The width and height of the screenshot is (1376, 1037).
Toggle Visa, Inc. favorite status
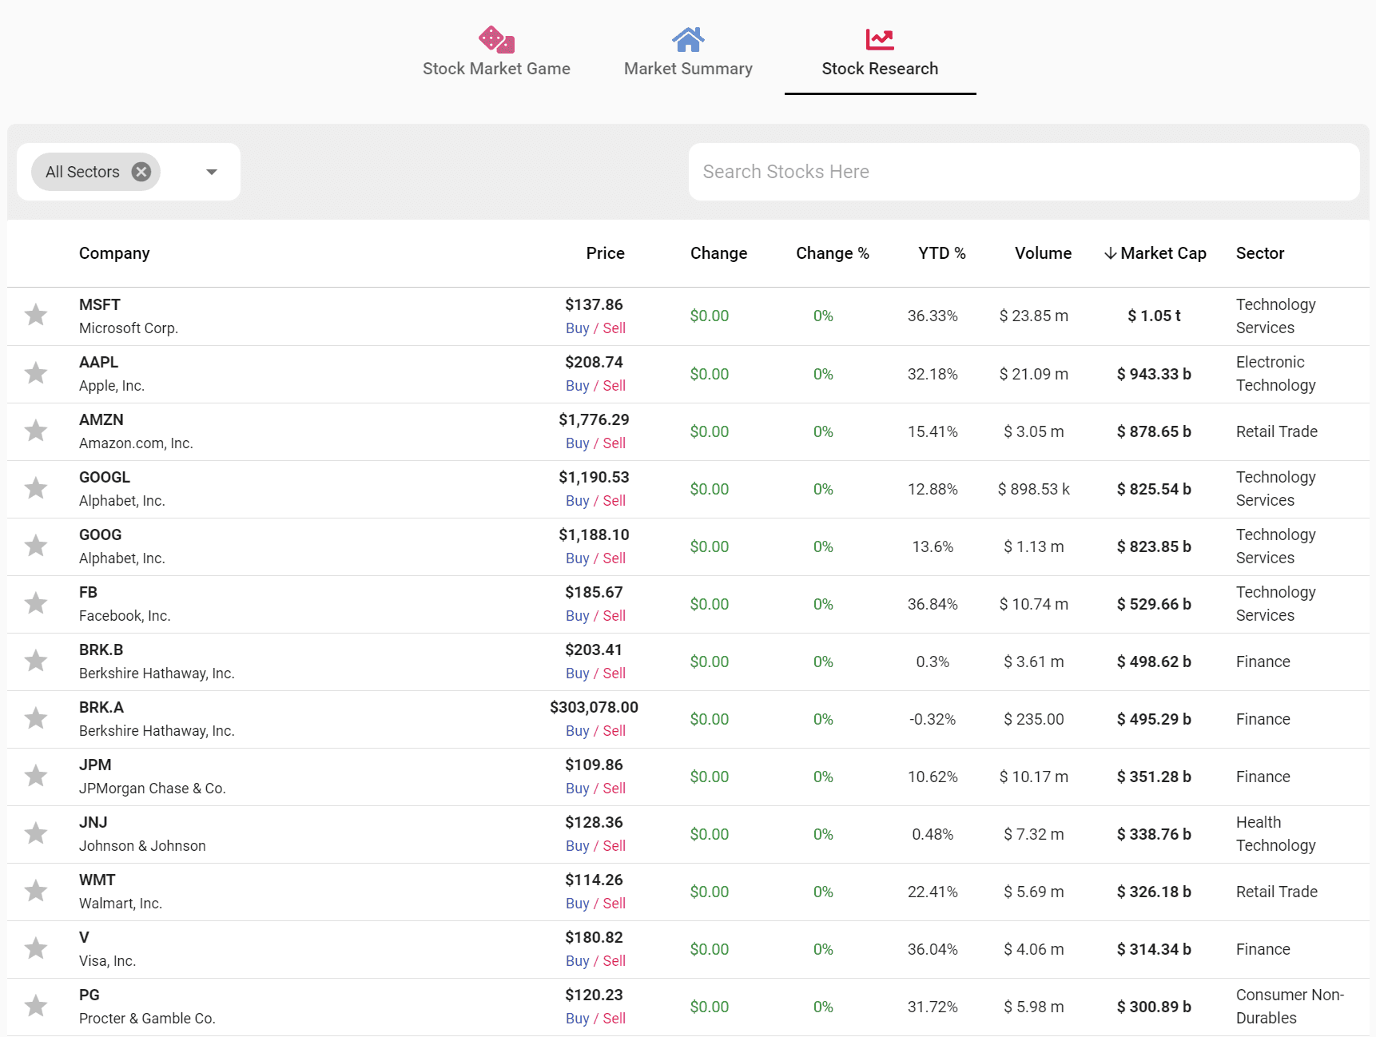pyautogui.click(x=35, y=948)
